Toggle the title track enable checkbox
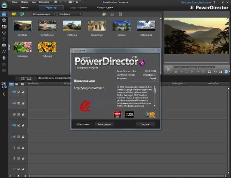The width and height of the screenshot is (231, 178). click(18, 148)
